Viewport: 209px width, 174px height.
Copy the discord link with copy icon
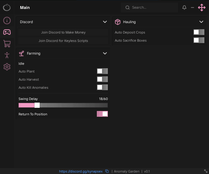click(x=107, y=171)
